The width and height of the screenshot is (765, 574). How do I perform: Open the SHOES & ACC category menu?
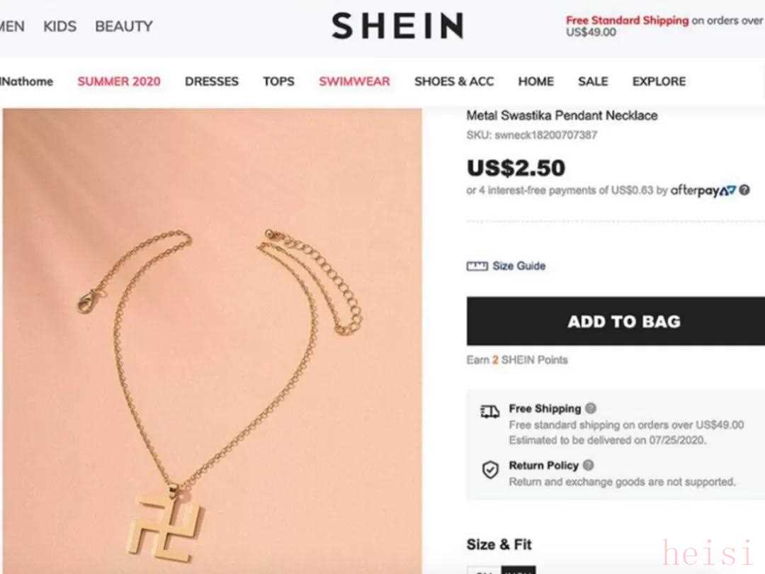[x=454, y=81]
